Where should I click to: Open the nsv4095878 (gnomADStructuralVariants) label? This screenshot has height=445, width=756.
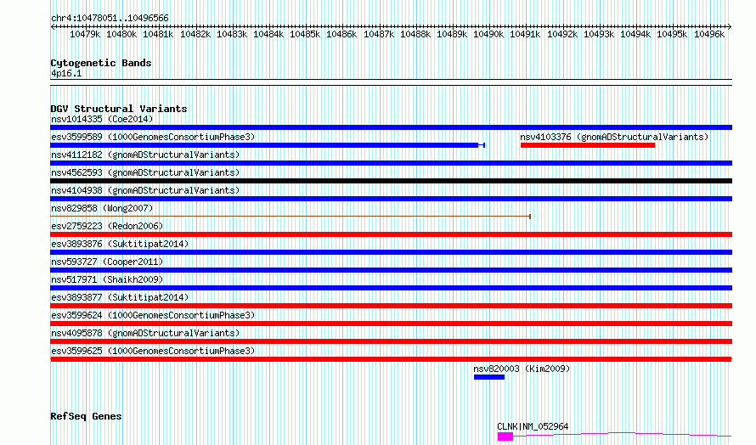click(x=145, y=333)
